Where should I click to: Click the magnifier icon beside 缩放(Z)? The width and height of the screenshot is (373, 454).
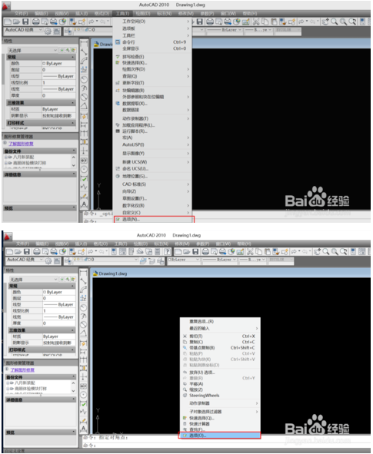(x=185, y=389)
